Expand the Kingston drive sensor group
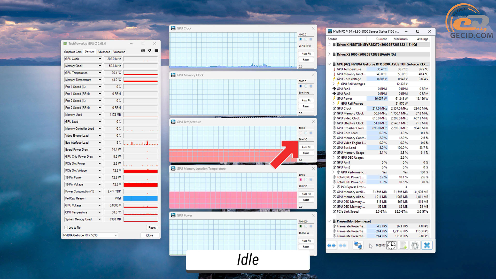This screenshot has height=279, width=496. (329, 45)
